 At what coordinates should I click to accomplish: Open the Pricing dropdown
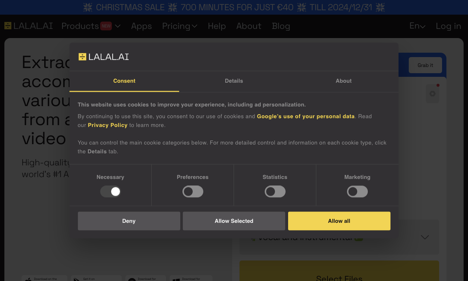pyautogui.click(x=180, y=26)
